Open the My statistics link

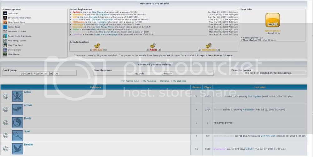[179, 81]
